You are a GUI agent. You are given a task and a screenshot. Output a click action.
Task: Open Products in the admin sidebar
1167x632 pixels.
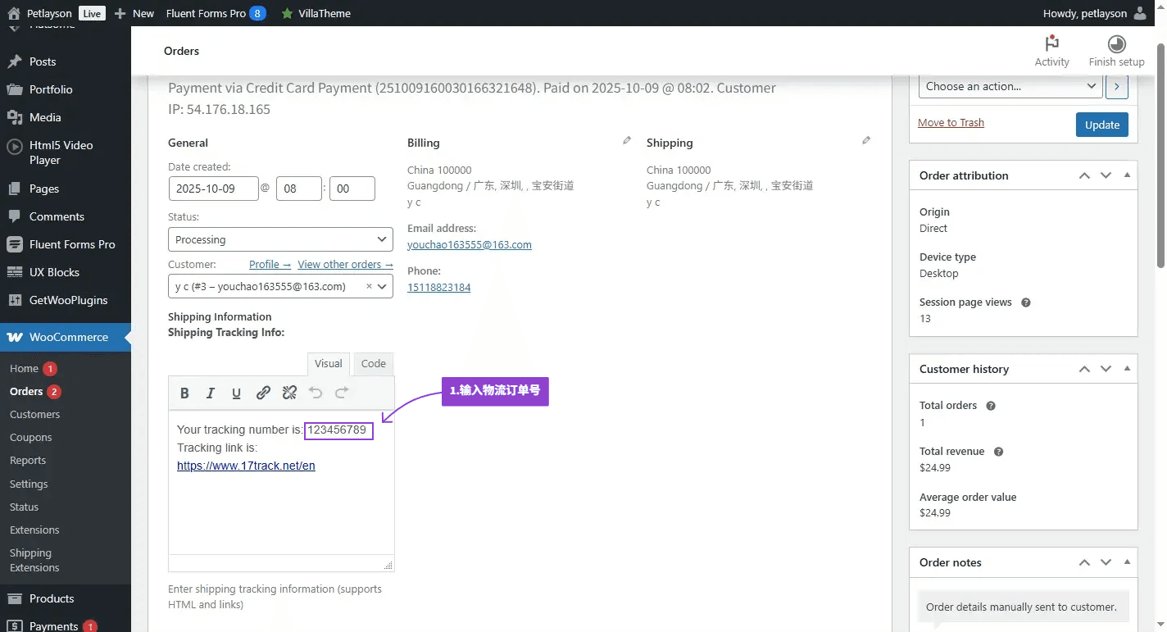52,598
